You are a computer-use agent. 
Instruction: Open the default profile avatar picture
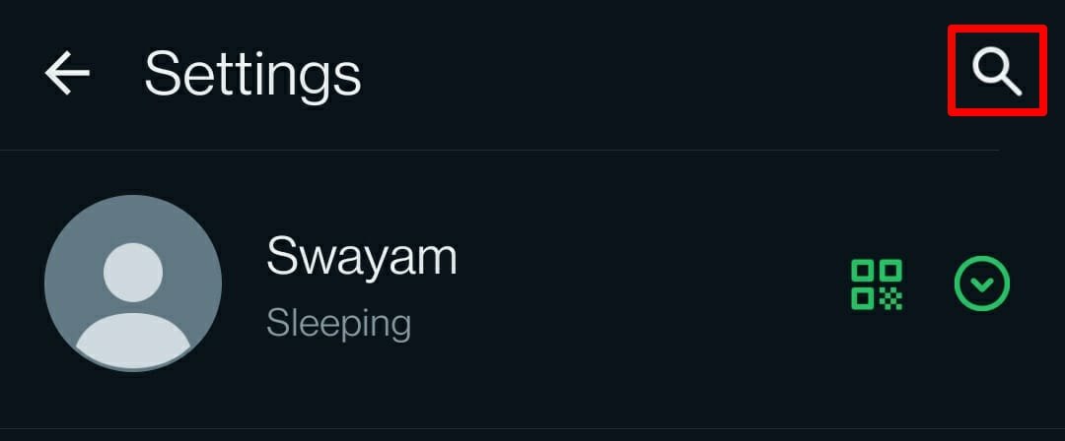(x=133, y=283)
